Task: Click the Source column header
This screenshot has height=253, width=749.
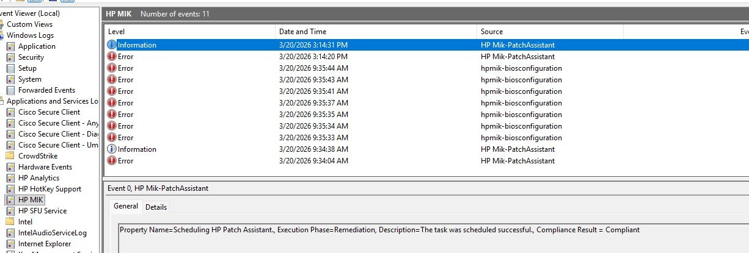Action: (x=492, y=32)
